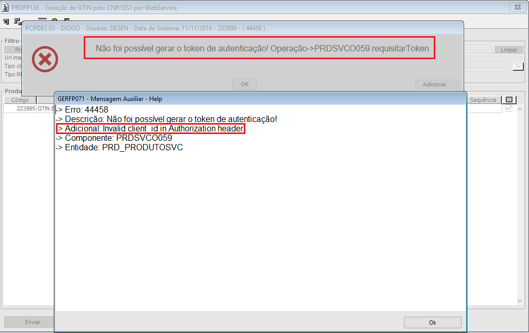
Task: Click the scroll up arrow of the product grid
Action: (x=520, y=109)
